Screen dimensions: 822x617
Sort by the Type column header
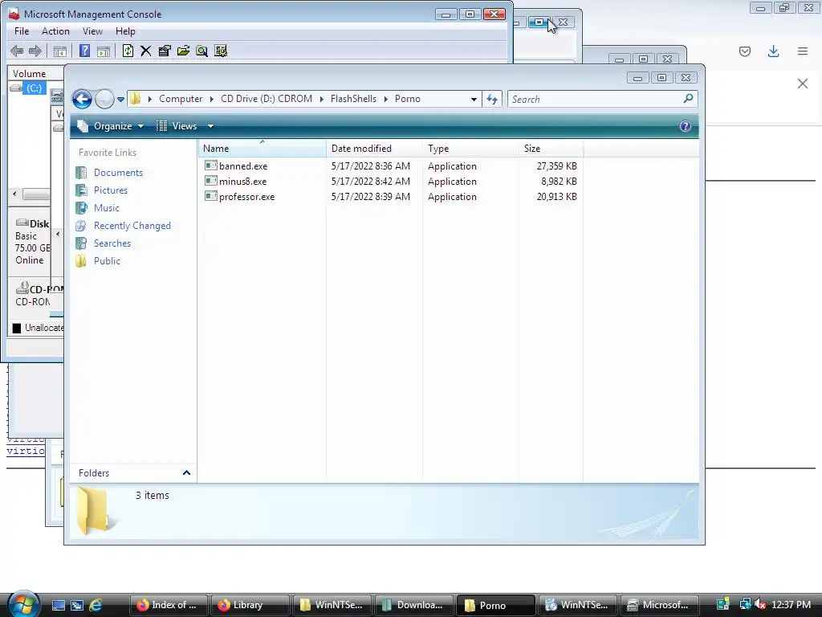(470, 149)
